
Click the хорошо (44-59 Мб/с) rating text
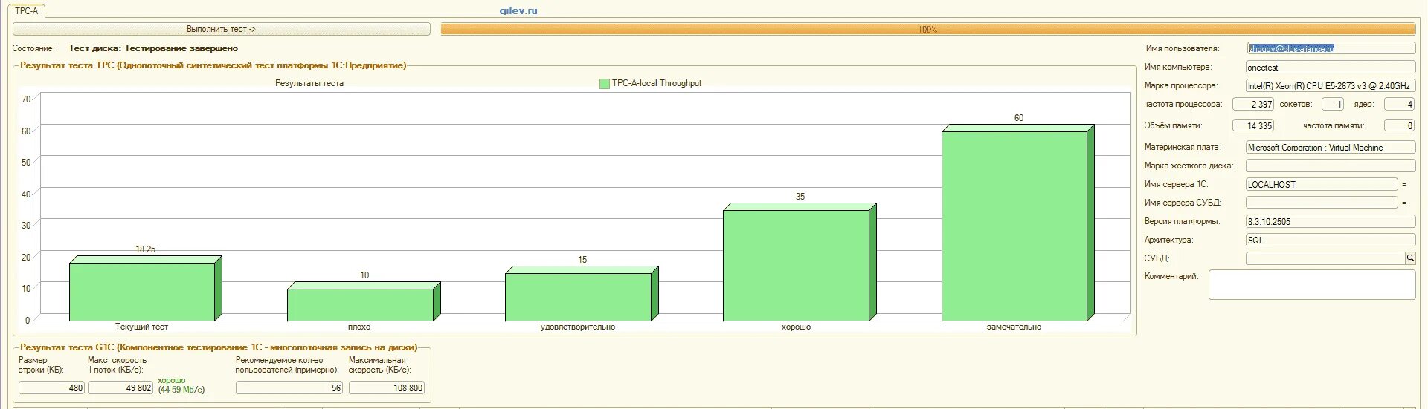pyautogui.click(x=181, y=385)
